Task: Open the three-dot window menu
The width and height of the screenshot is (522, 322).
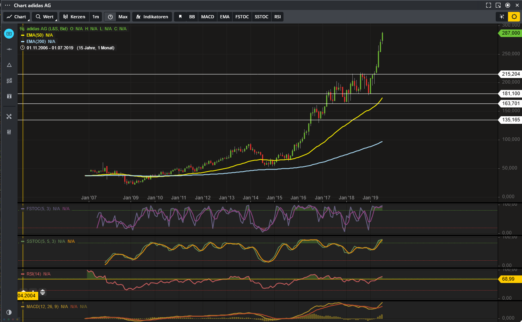Action: click(7, 6)
